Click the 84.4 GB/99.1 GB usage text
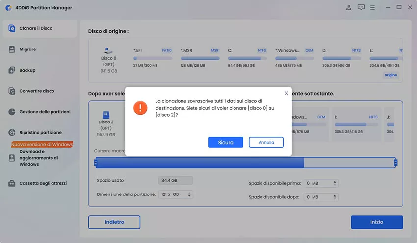The width and height of the screenshot is (417, 243). [241, 65]
